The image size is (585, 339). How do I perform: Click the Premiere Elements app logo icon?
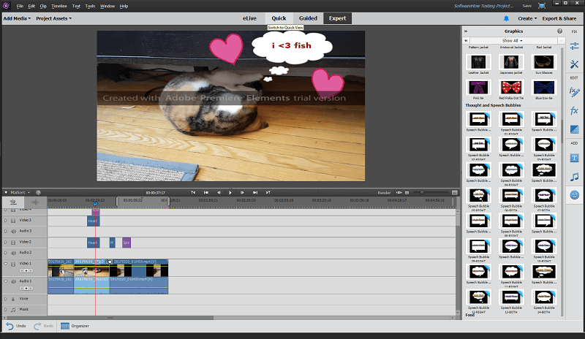click(x=6, y=6)
